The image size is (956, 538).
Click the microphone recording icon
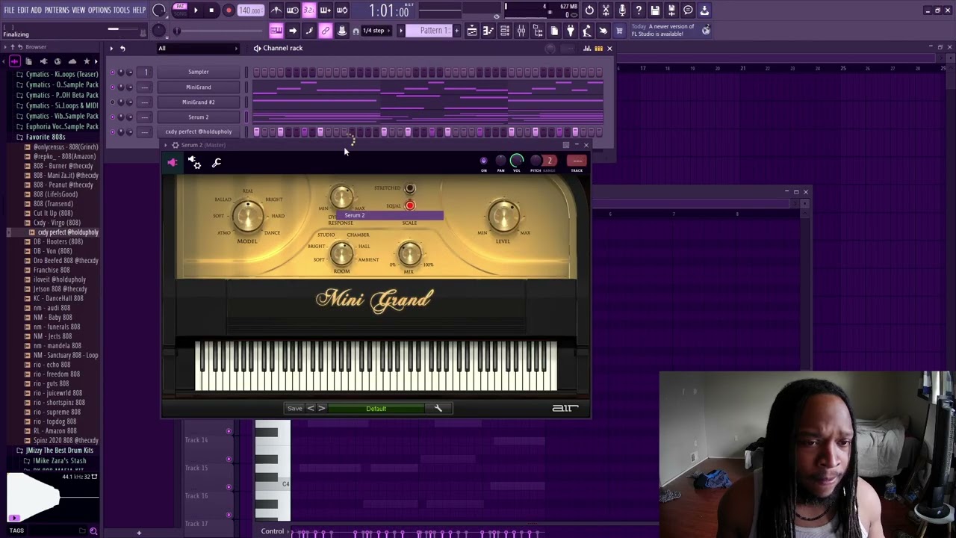click(x=622, y=10)
